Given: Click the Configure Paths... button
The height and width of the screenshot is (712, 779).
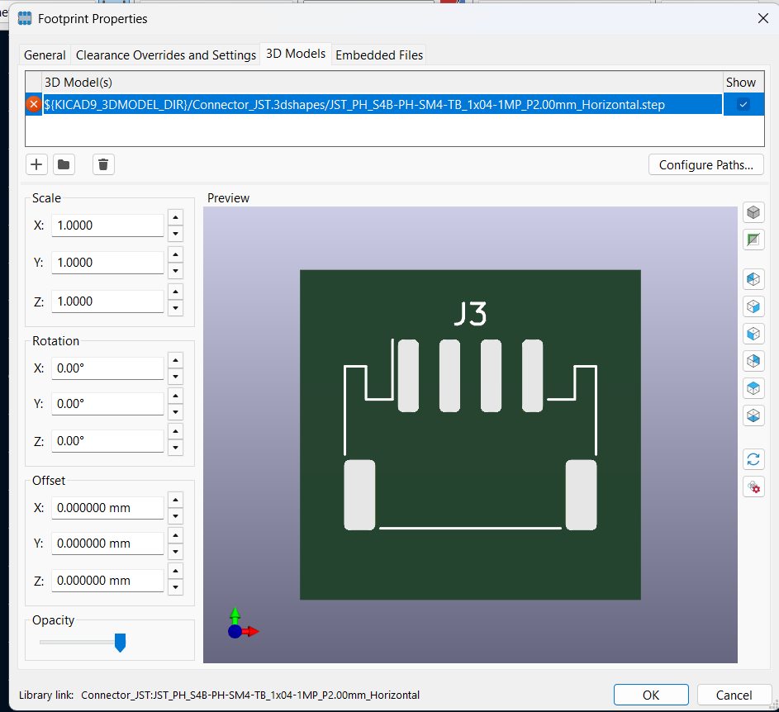Looking at the screenshot, I should (705, 165).
